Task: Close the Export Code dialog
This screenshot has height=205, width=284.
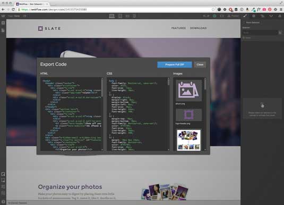Action: point(200,64)
